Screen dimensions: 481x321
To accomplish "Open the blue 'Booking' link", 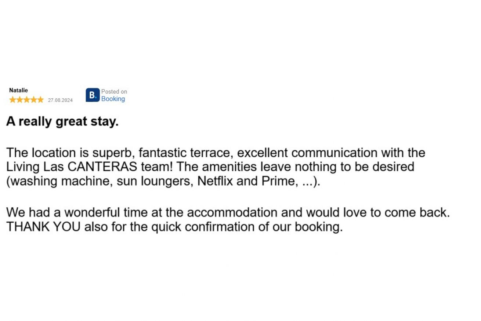I will point(113,99).
